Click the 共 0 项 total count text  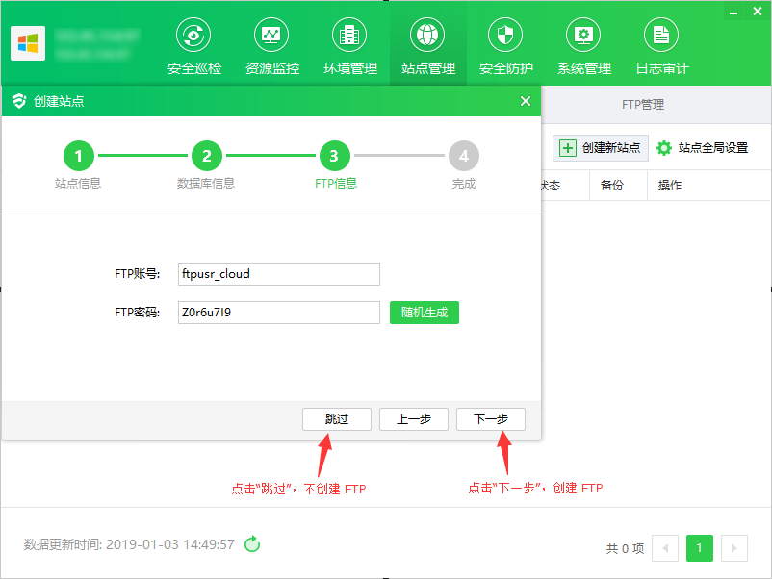click(x=625, y=548)
